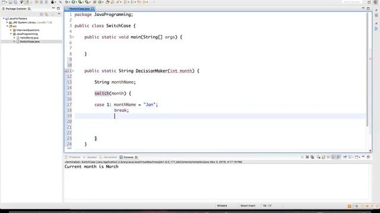
Task: Expand the JRE System Library node
Action: (x=7, y=22)
